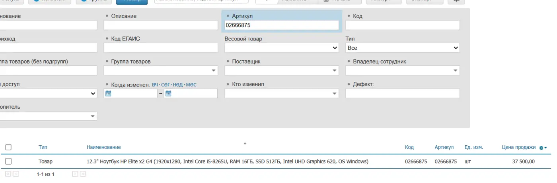Click the Группа товаров (без подгрупп) field
557x183 pixels.
[x=49, y=71]
